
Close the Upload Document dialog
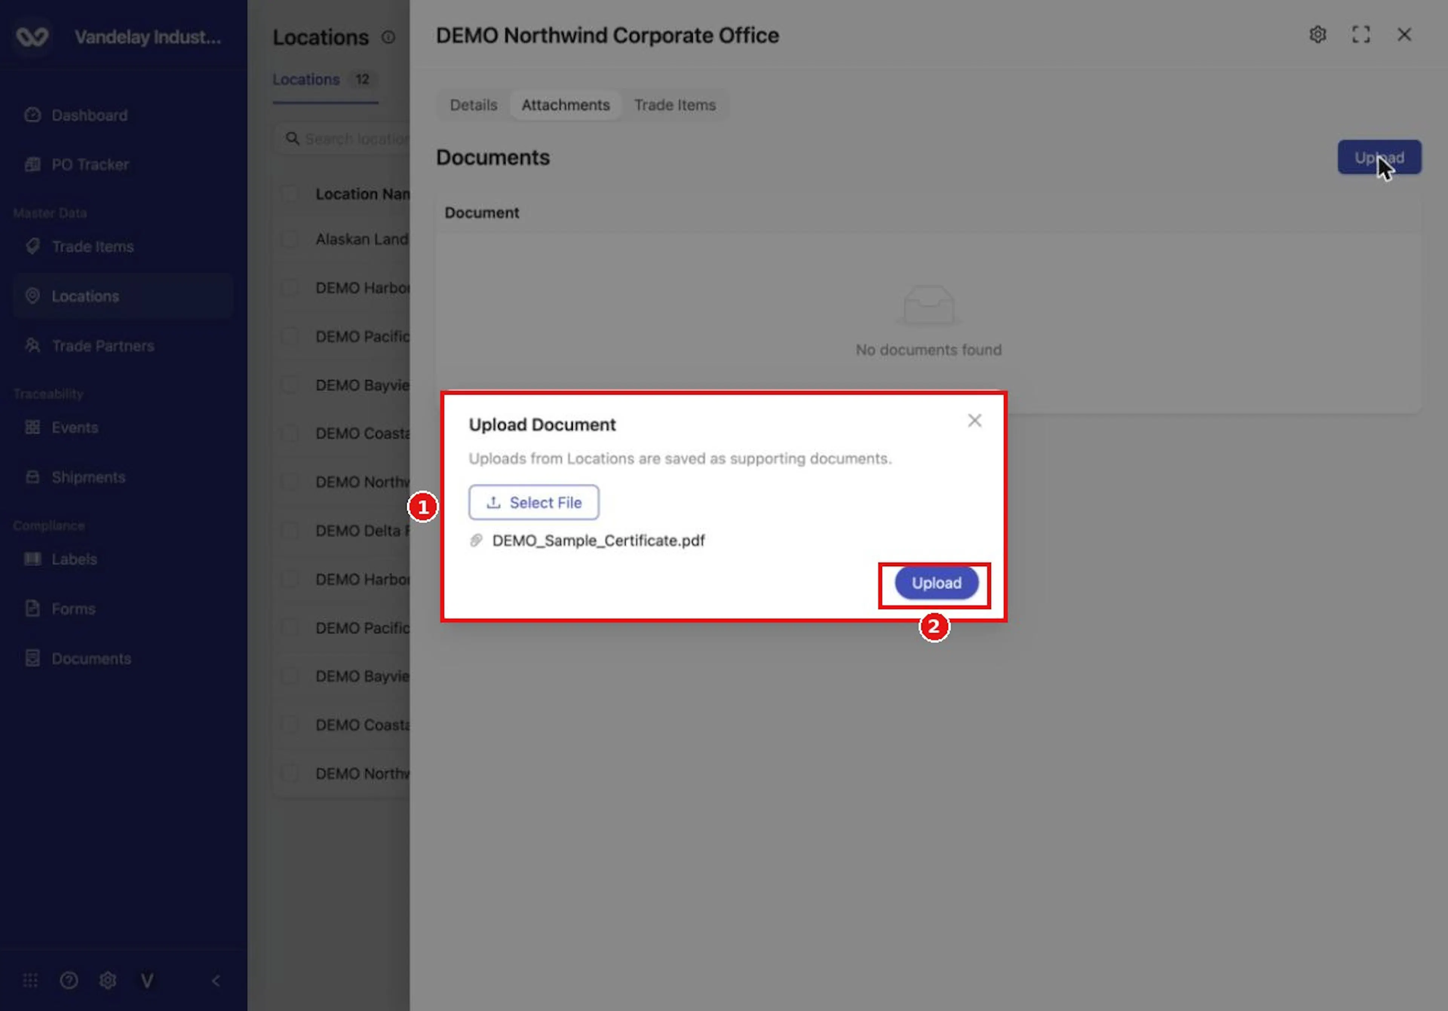coord(974,420)
